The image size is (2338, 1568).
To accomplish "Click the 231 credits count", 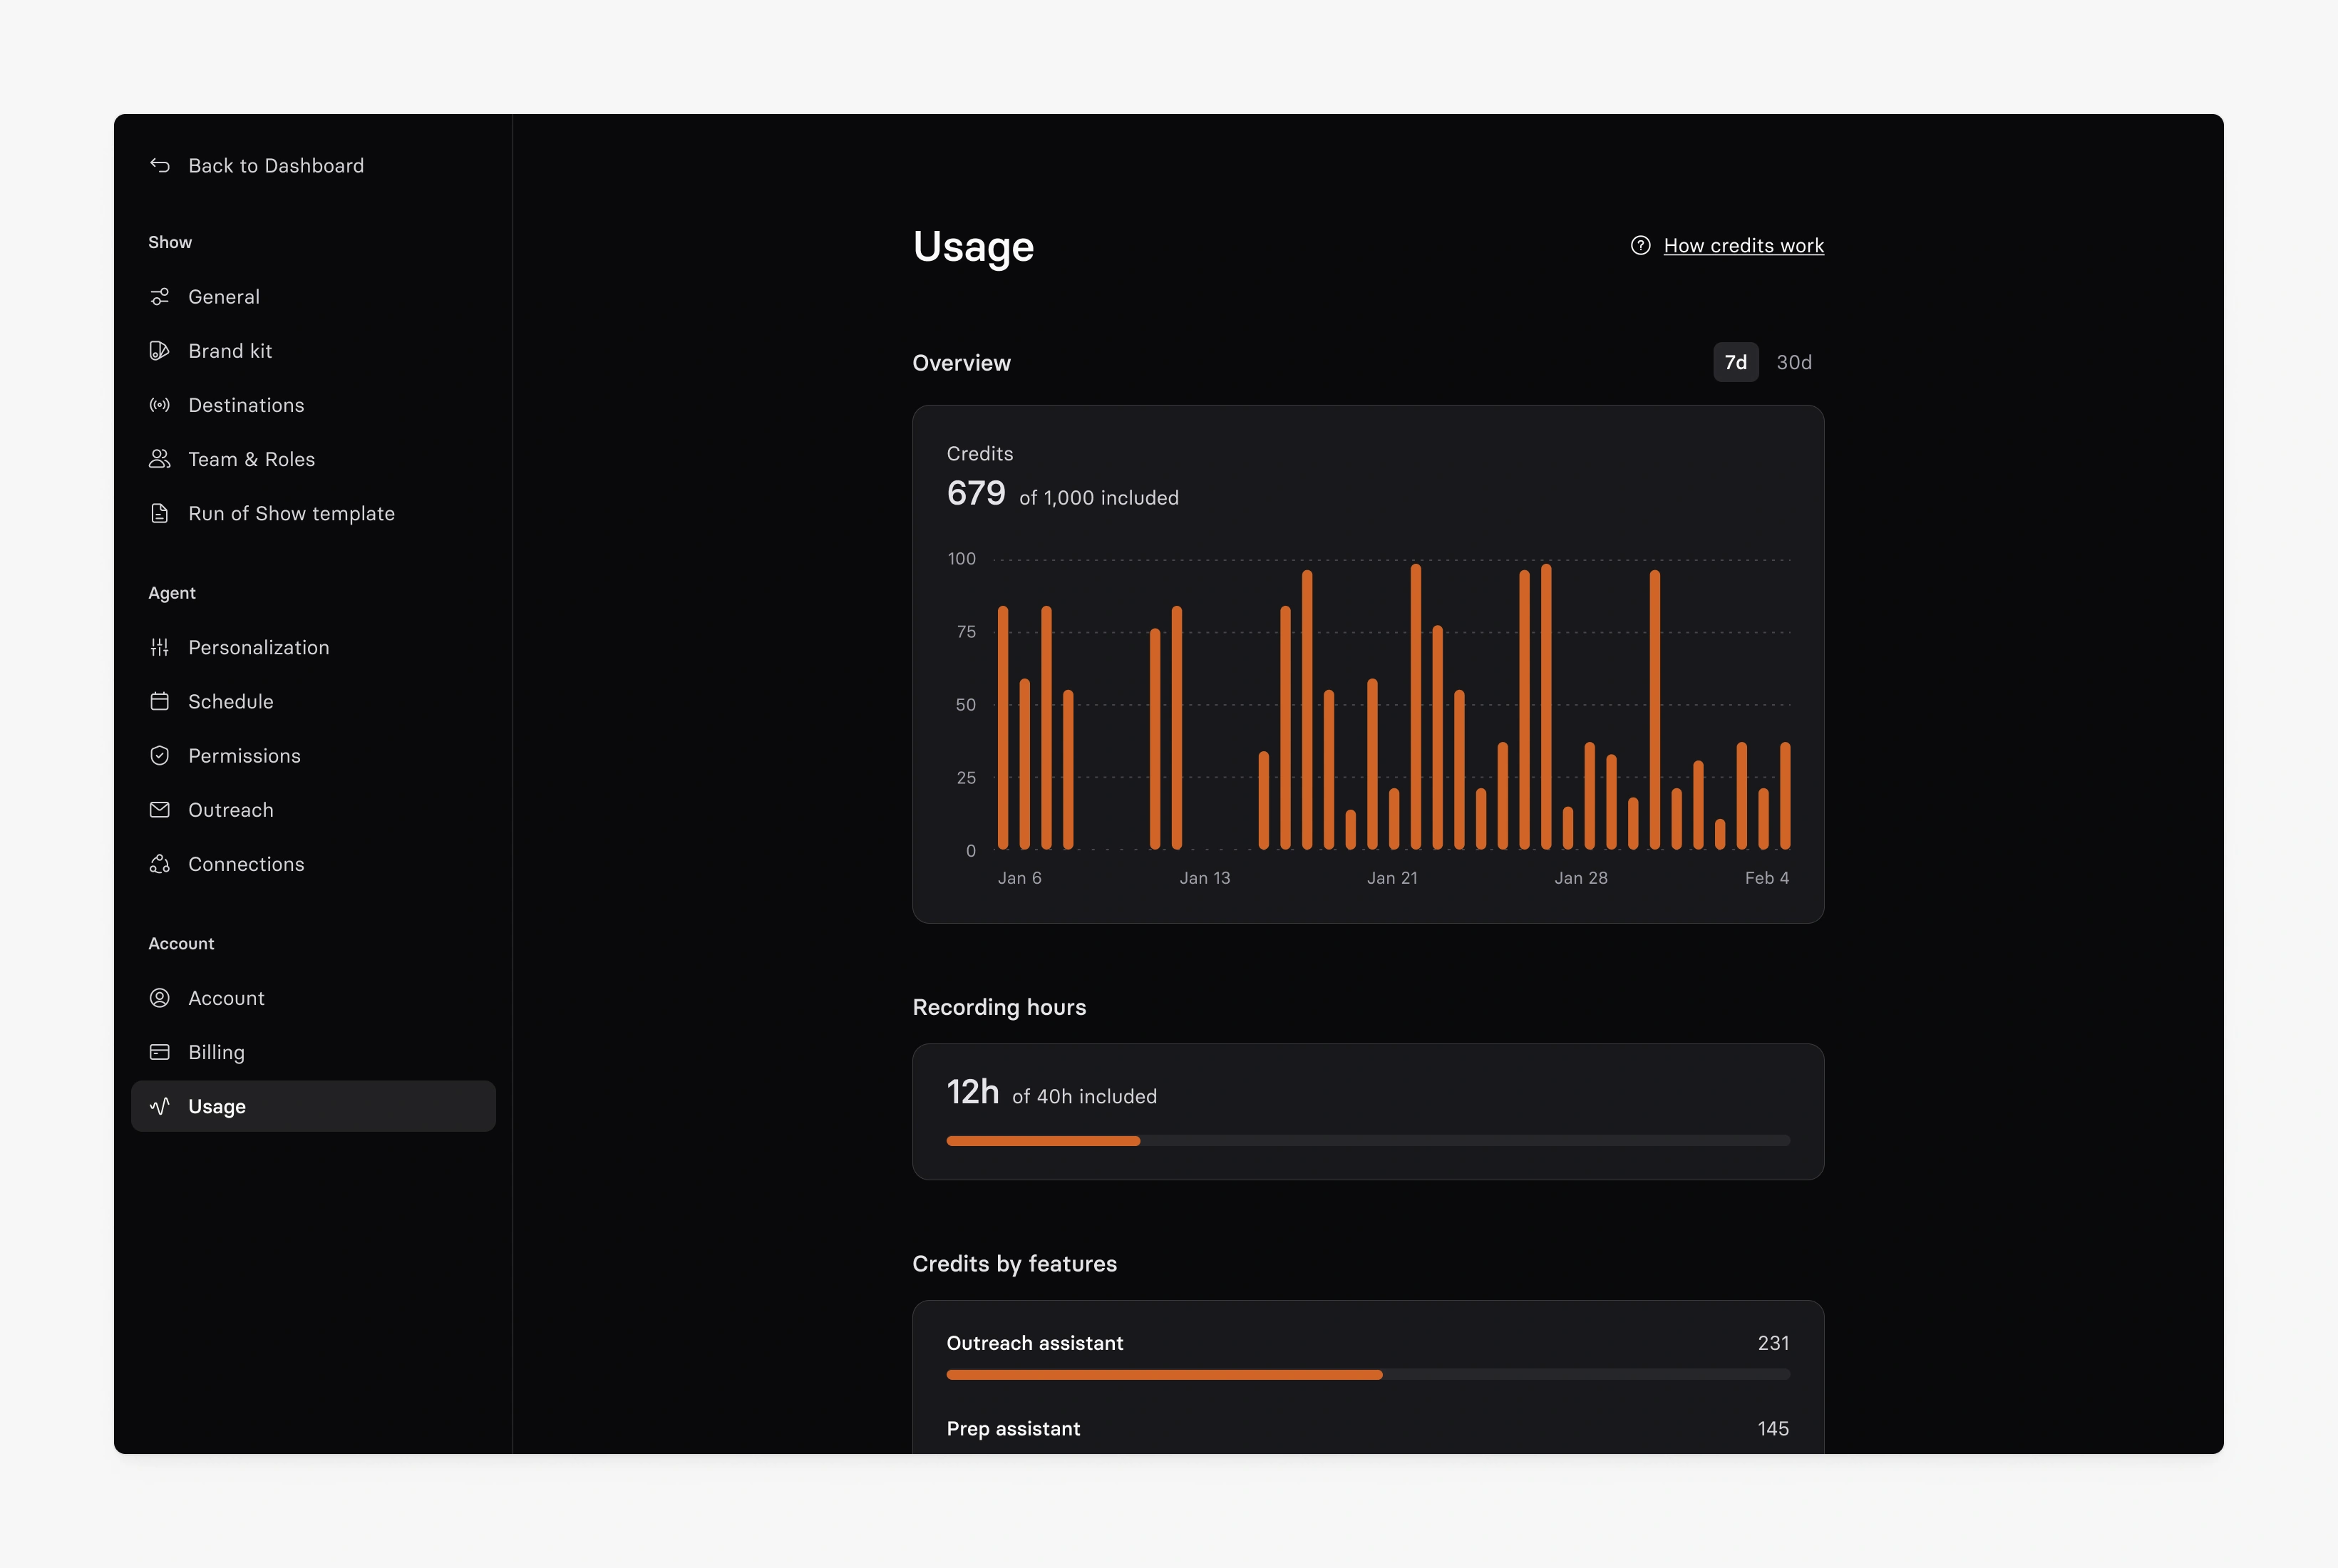I will 1773,1343.
